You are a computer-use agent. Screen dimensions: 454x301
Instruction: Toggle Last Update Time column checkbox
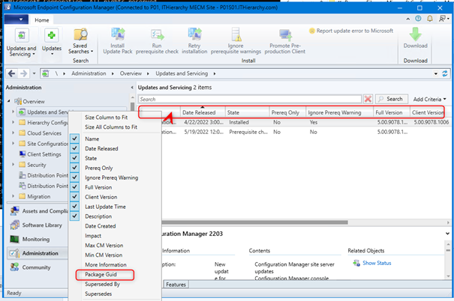(74, 206)
